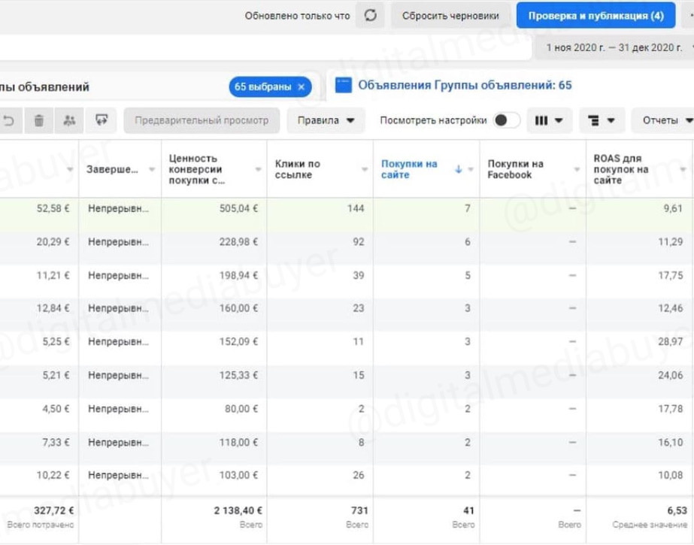The height and width of the screenshot is (545, 694).
Task: Open ROAS для покупок column menu
Action: [x=683, y=169]
